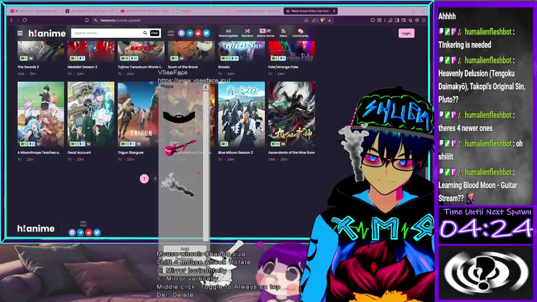The image size is (537, 302).
Task: Go back with browser back arrow
Action: point(11,20)
